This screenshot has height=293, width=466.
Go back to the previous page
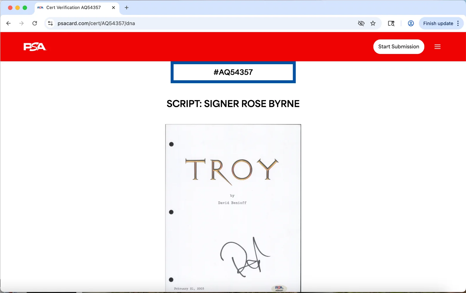8,23
